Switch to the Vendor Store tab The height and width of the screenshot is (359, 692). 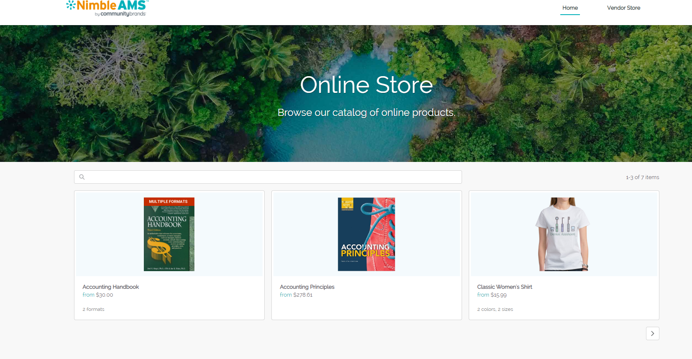pyautogui.click(x=623, y=8)
